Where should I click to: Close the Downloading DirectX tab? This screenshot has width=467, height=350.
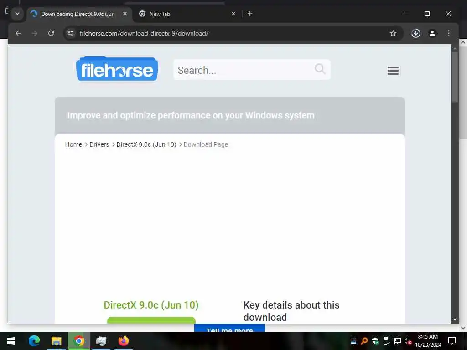point(125,14)
